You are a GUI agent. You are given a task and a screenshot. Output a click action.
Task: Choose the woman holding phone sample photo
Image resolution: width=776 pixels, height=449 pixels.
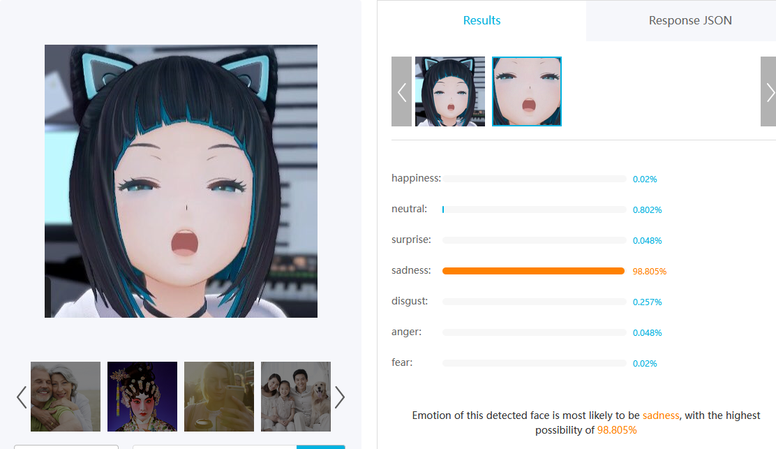[x=218, y=397]
